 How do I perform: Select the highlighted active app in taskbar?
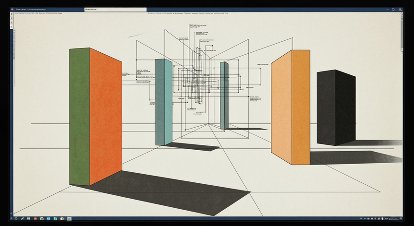tap(69, 219)
